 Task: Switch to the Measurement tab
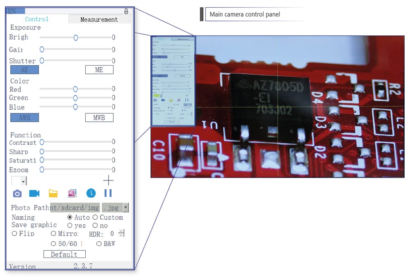point(99,19)
